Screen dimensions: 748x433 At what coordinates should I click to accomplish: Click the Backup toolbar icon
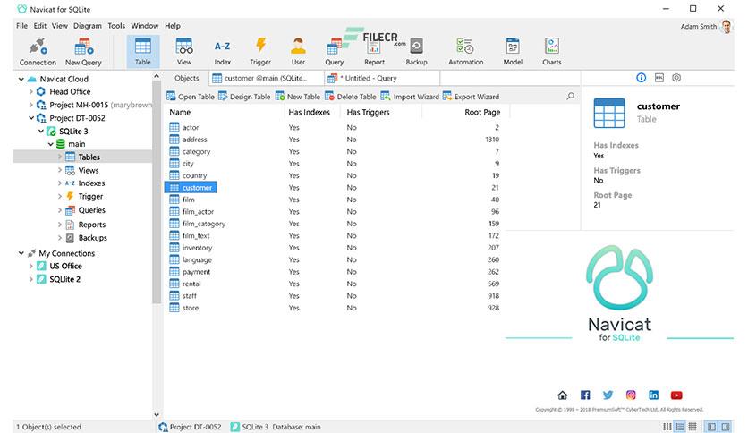[x=416, y=52]
